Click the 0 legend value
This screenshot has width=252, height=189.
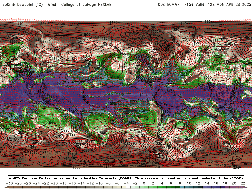click(x=144, y=183)
